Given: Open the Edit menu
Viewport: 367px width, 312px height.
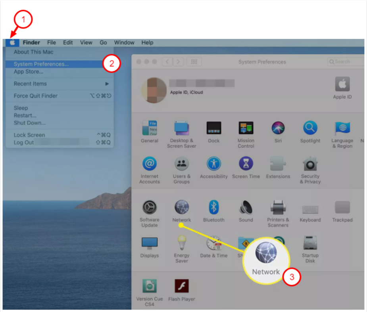Looking at the screenshot, I should [x=68, y=42].
